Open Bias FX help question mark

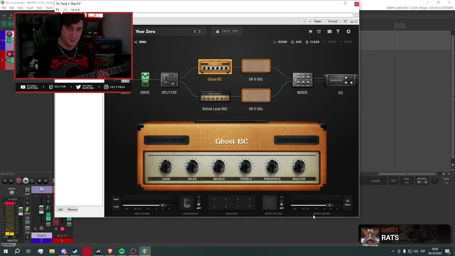click(338, 31)
